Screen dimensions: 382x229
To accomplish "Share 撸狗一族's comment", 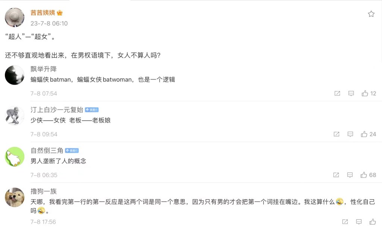I will pos(345,222).
